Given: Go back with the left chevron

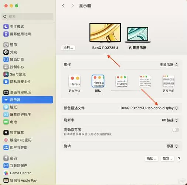Looking at the screenshot, I should pos(63,6).
